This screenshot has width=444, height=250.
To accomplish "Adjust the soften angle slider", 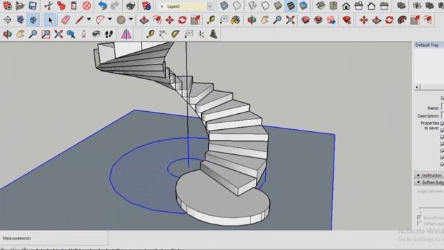I will click(432, 208).
